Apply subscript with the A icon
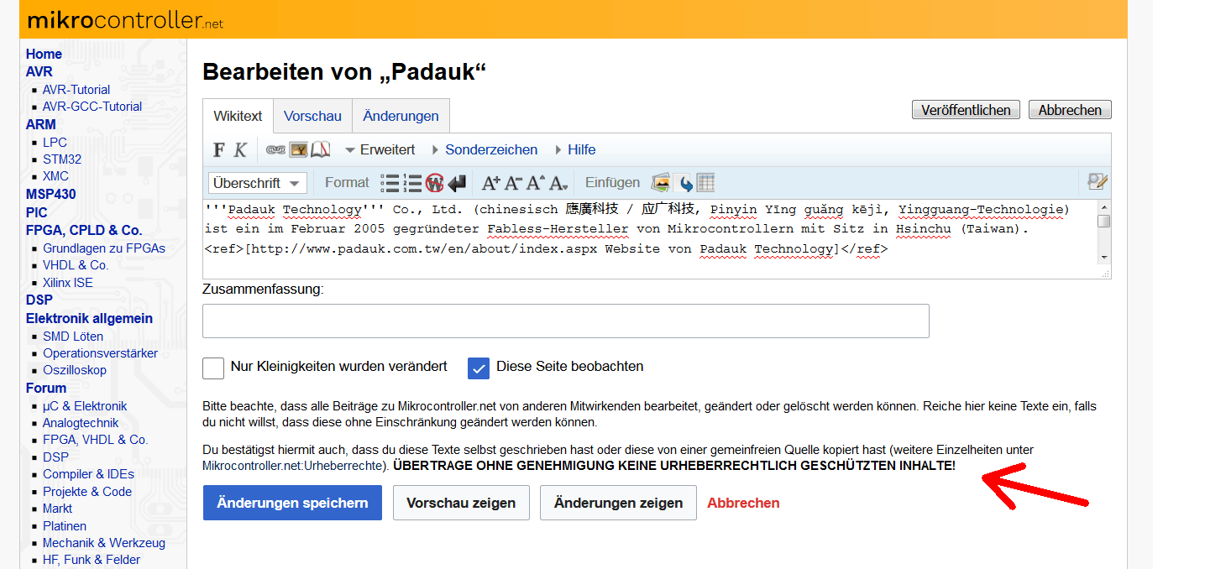 (x=558, y=183)
